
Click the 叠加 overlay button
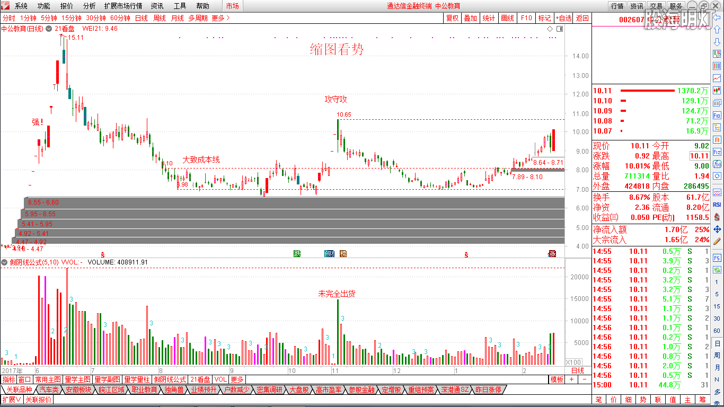tap(470, 18)
